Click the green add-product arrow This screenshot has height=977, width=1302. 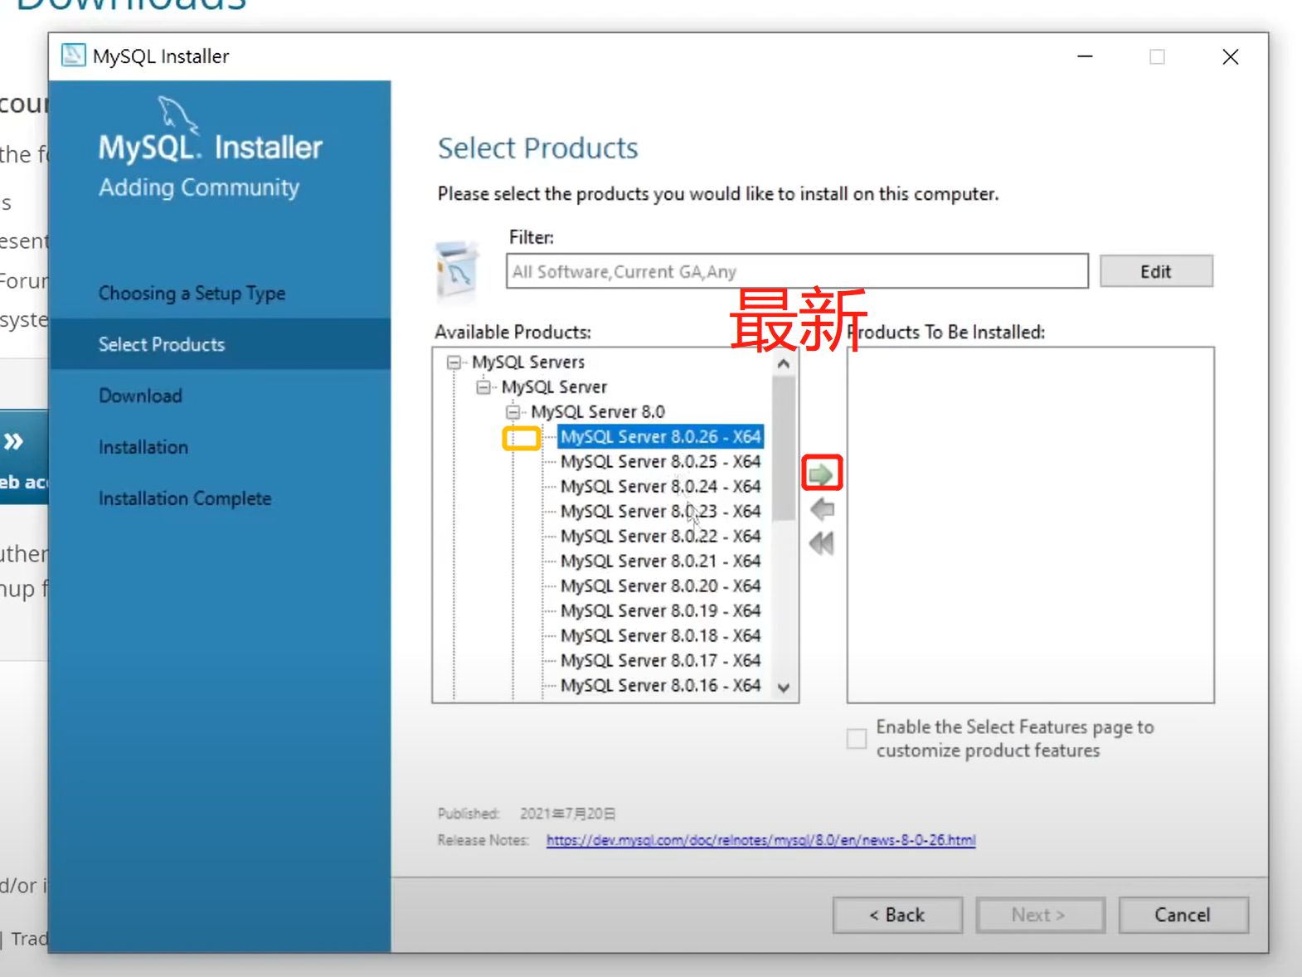[821, 474]
